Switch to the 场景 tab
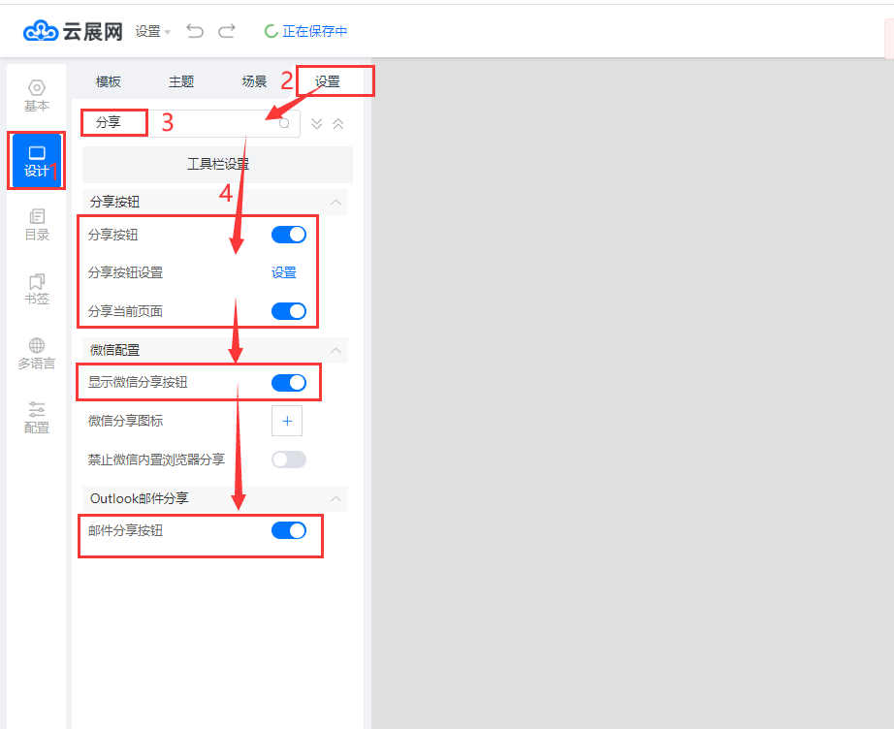The height and width of the screenshot is (729, 894). [254, 81]
